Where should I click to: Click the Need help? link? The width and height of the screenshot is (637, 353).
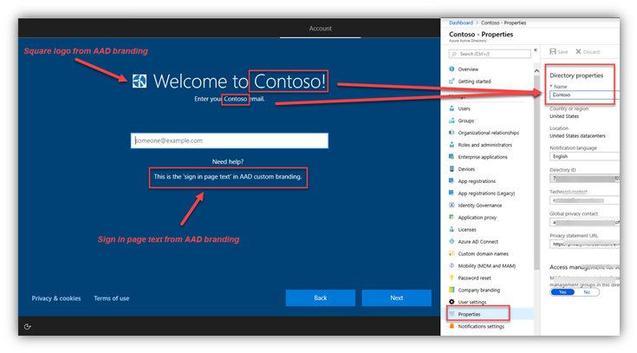pos(227,161)
